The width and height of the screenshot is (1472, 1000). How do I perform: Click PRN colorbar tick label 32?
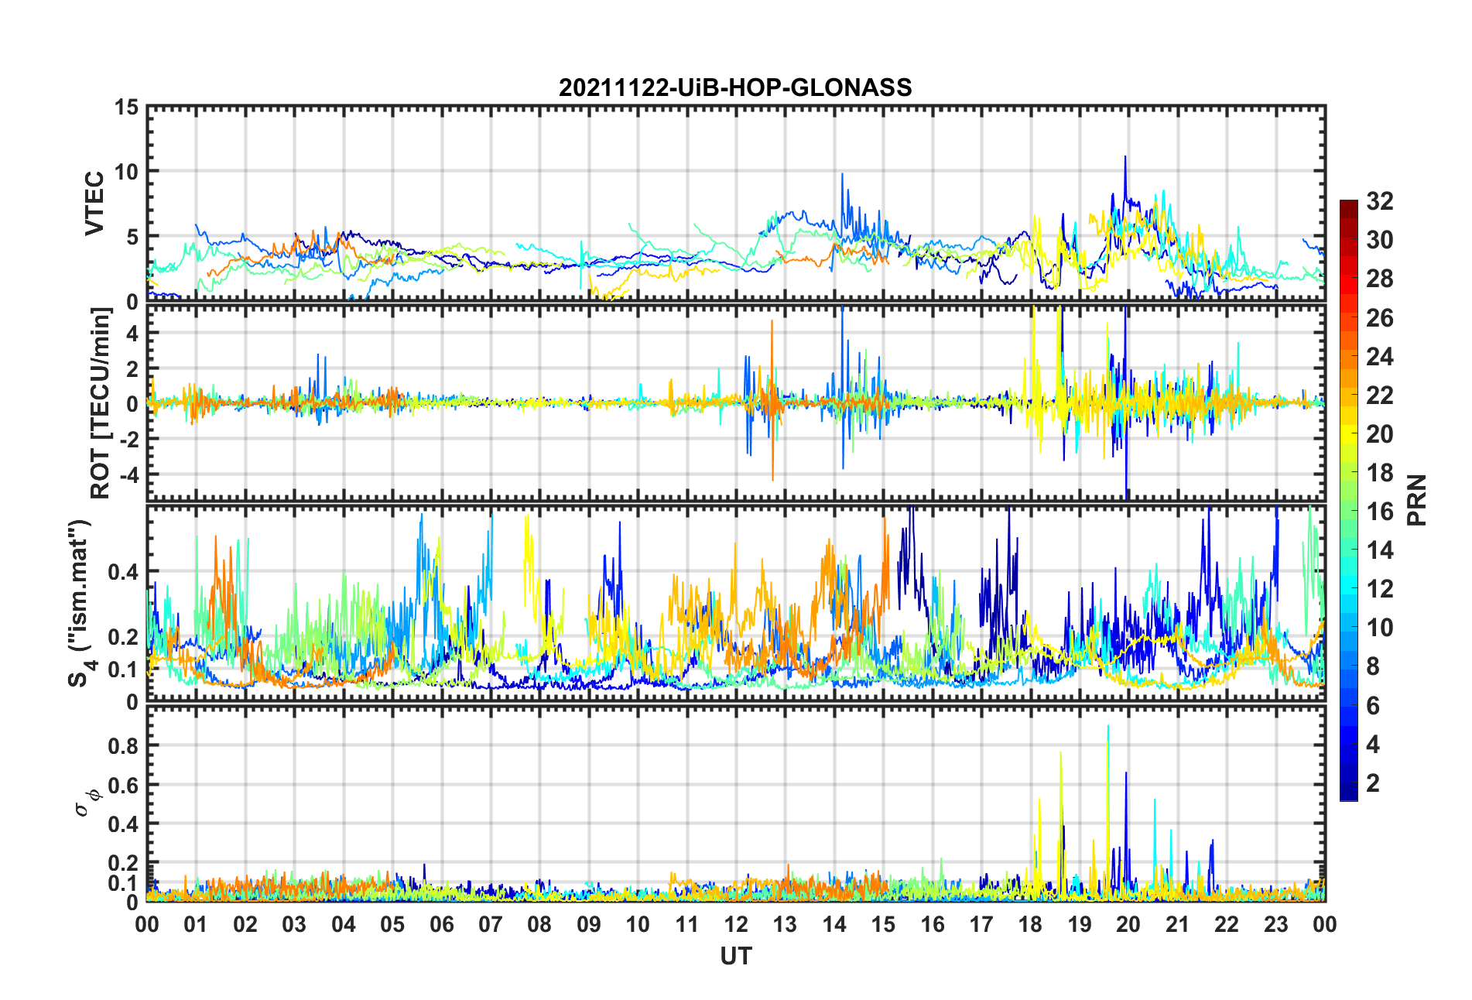[x=1380, y=201]
